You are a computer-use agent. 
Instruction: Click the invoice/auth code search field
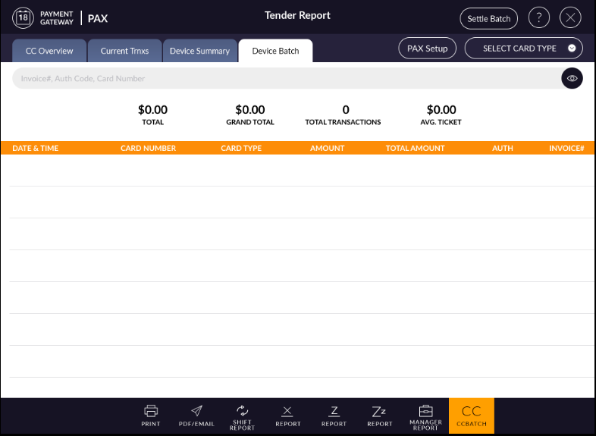point(284,78)
